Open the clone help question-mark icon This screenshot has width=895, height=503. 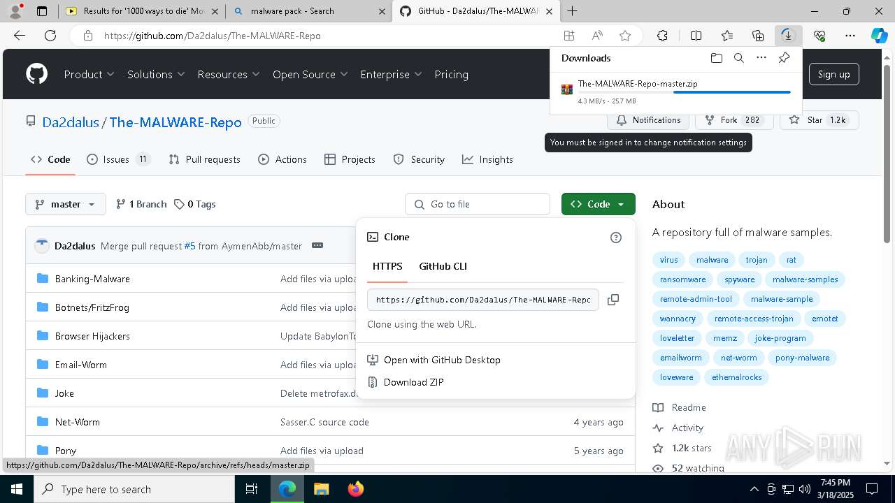click(616, 238)
